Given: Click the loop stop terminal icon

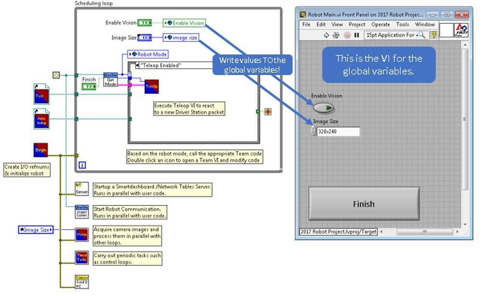Looking at the screenshot, I should pos(268,112).
